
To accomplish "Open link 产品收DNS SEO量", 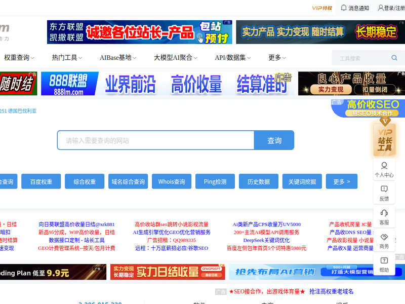I will [350, 232].
